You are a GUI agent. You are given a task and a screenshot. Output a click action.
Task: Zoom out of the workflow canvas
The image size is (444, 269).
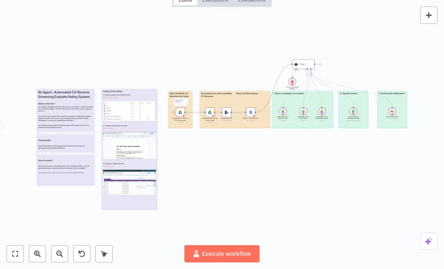tap(60, 254)
